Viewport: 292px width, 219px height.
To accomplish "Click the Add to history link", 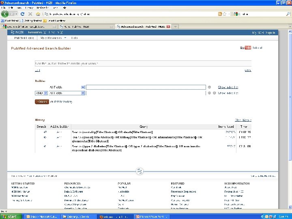I will tap(63, 102).
